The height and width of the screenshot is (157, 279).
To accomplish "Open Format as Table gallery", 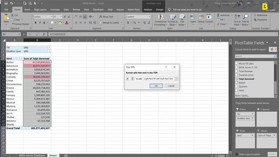I will [x=173, y=20].
